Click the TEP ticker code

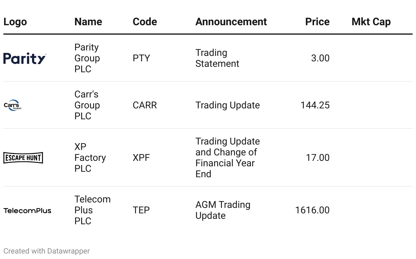[x=141, y=210]
